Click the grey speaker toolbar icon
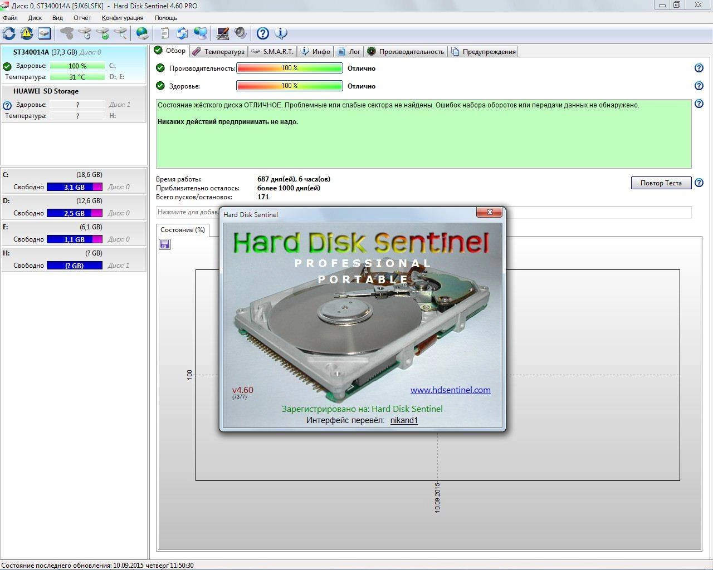Image resolution: width=713 pixels, height=570 pixels. [x=241, y=33]
